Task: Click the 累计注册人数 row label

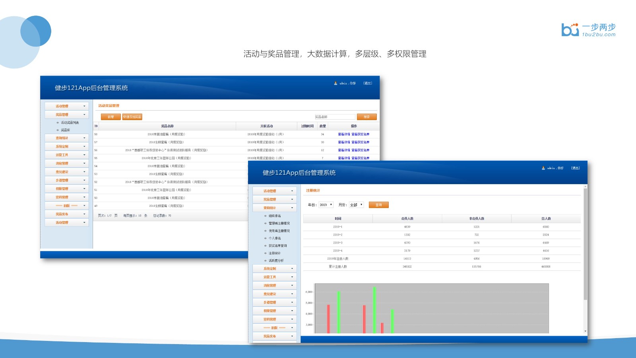Action: [338, 267]
